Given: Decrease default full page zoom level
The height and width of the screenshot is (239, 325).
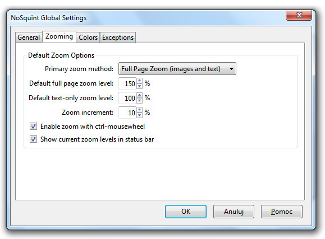Looking at the screenshot, I should click(140, 86).
